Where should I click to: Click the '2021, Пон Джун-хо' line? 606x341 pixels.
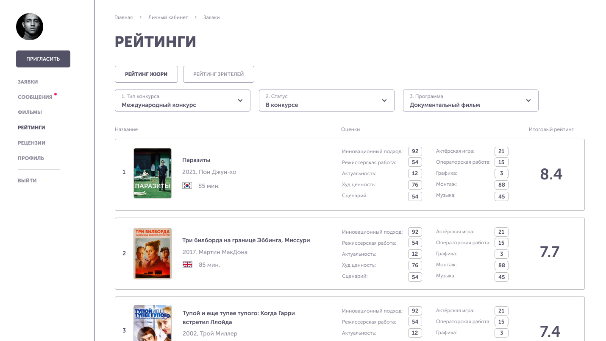pyautogui.click(x=209, y=172)
